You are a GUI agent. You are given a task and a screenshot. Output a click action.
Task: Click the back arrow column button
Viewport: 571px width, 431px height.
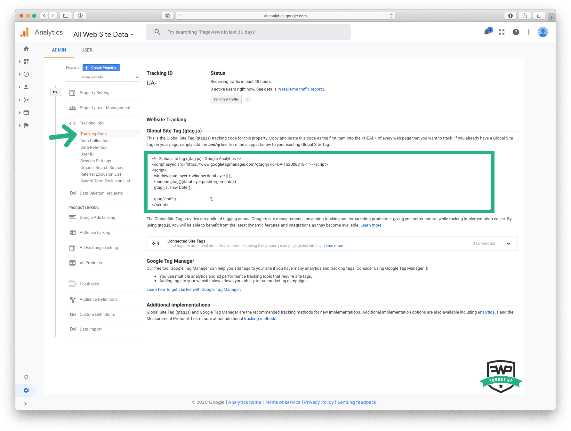(55, 92)
